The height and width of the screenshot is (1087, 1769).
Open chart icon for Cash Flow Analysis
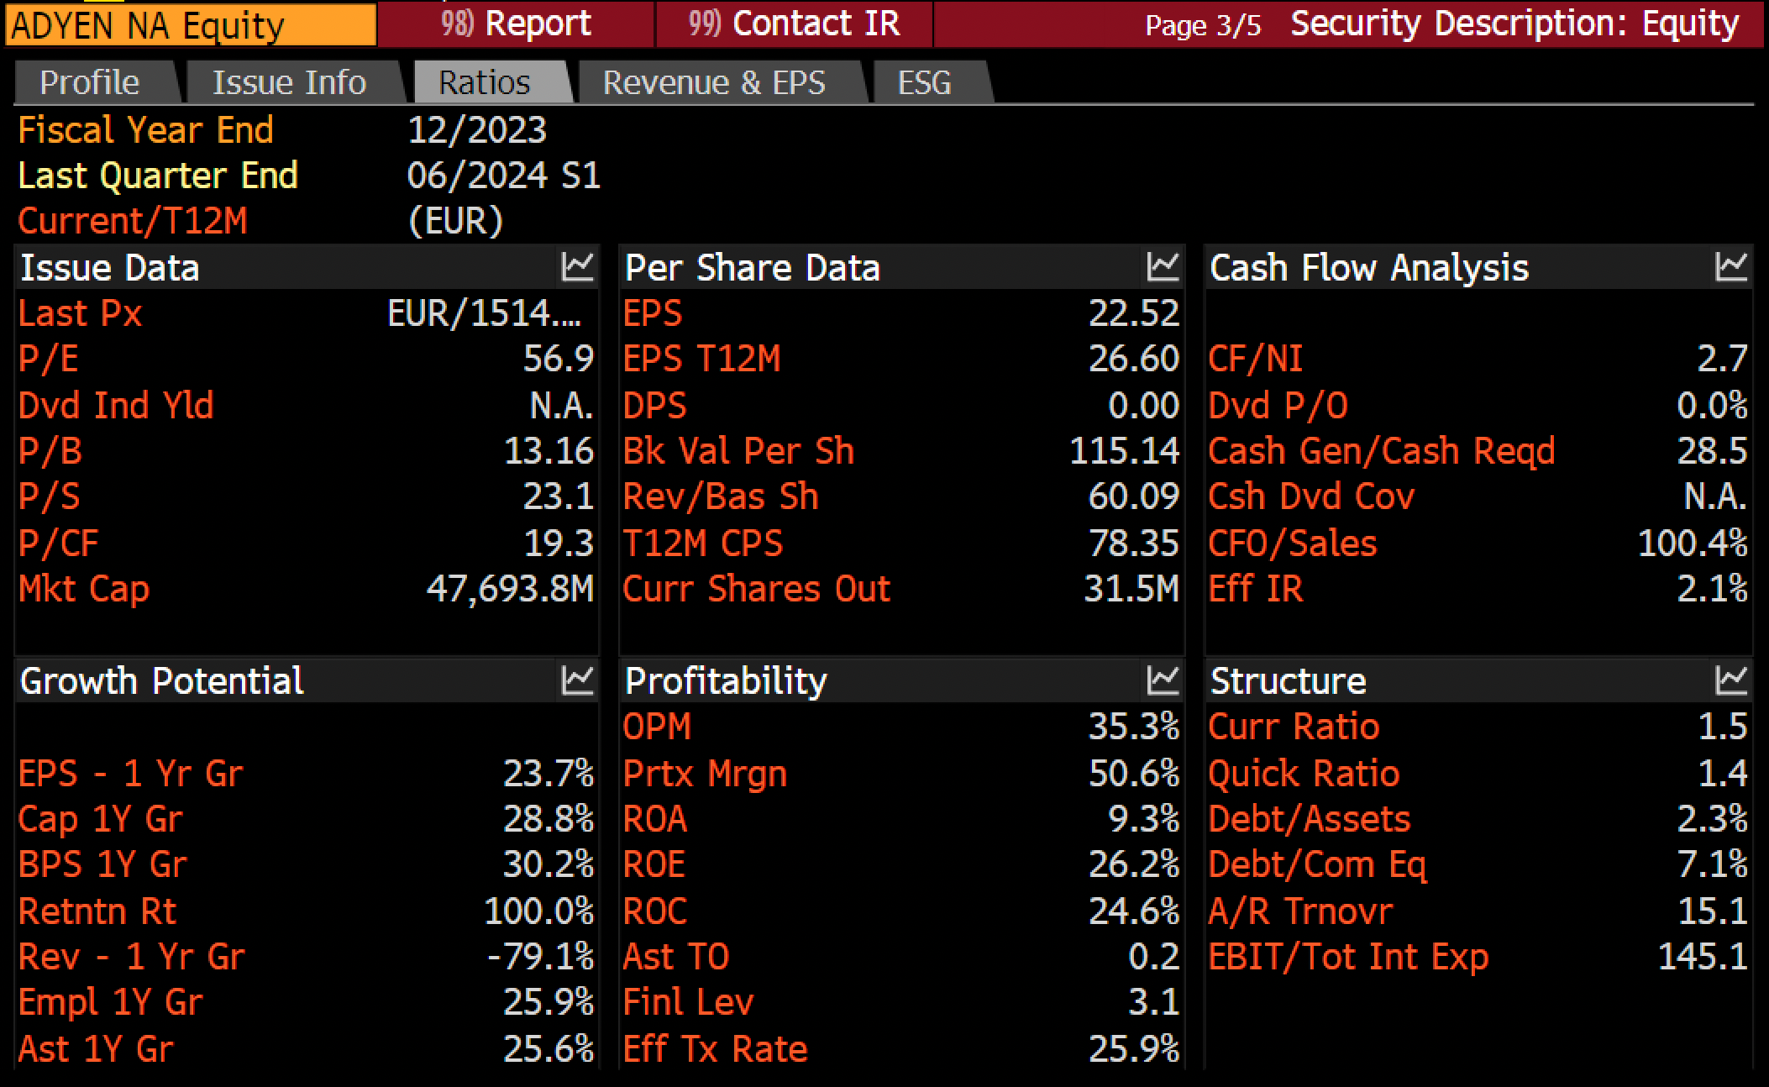coord(1731,267)
